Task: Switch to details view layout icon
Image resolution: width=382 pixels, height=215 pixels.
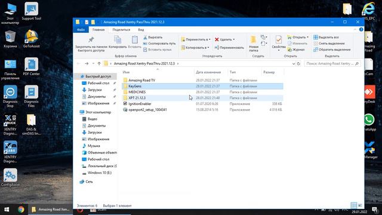Action: pyautogui.click(x=353, y=205)
